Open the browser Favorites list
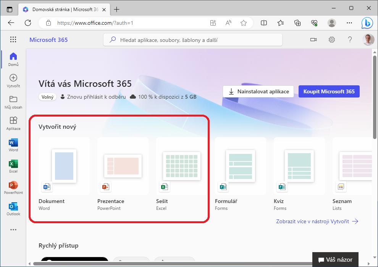 click(x=281, y=23)
